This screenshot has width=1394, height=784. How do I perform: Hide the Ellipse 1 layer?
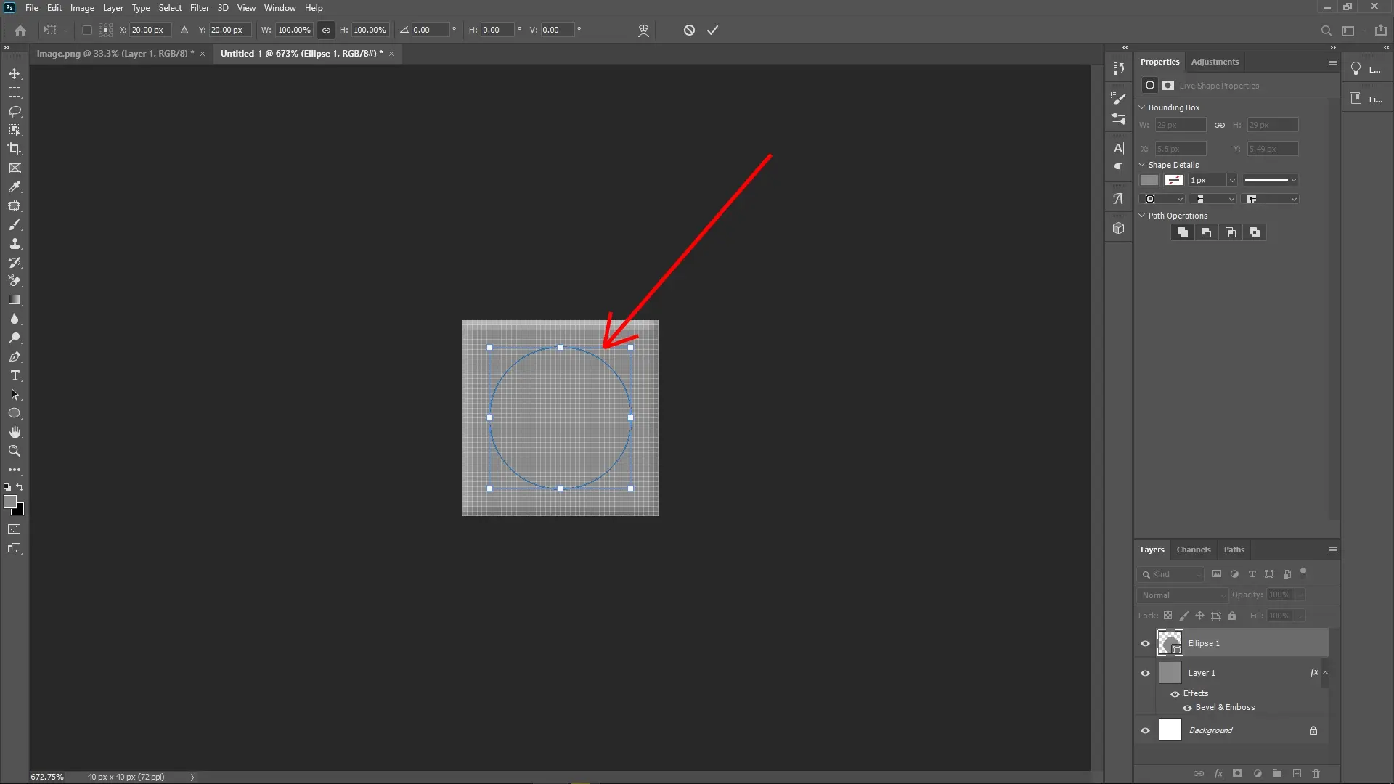click(1145, 643)
